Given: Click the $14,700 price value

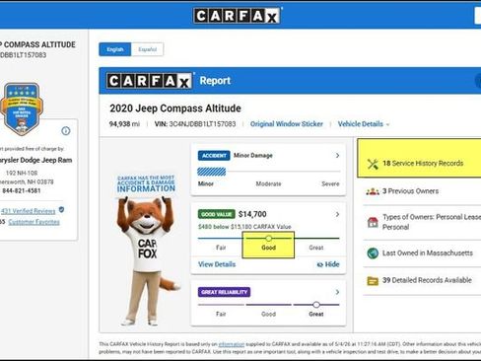Looking at the screenshot, I should coord(252,214).
